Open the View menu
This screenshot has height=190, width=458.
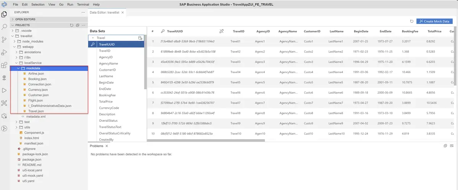tap(52, 4)
